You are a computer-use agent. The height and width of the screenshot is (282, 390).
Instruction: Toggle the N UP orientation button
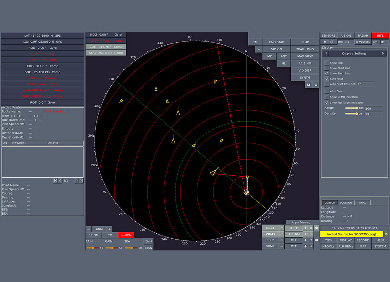click(x=305, y=42)
